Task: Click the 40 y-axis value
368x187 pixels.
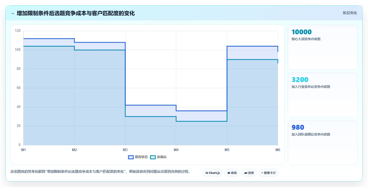Action: 19,107
